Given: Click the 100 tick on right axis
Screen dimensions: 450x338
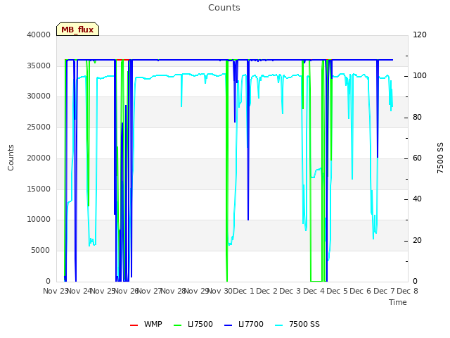Looking at the screenshot, I should pyautogui.click(x=420, y=75).
